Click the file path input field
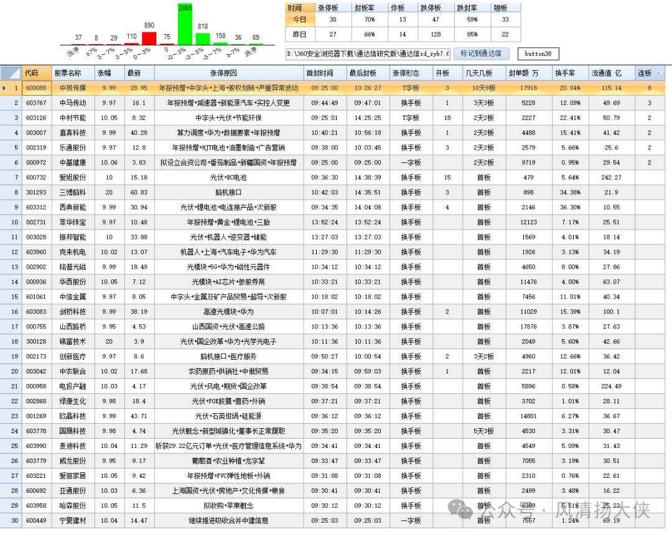672x537 pixels. point(368,54)
